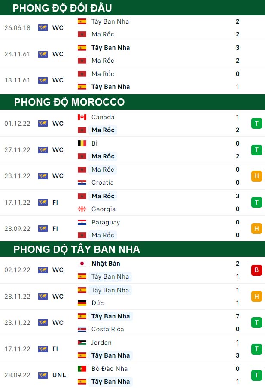Click the Japan flag beside Nhật Bản
The image size is (265, 388).
click(82, 264)
